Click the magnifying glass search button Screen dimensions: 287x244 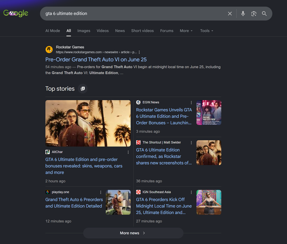(264, 14)
